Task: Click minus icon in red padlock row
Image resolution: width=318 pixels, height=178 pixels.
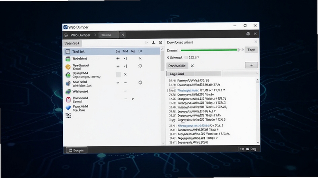Action: pos(126,99)
